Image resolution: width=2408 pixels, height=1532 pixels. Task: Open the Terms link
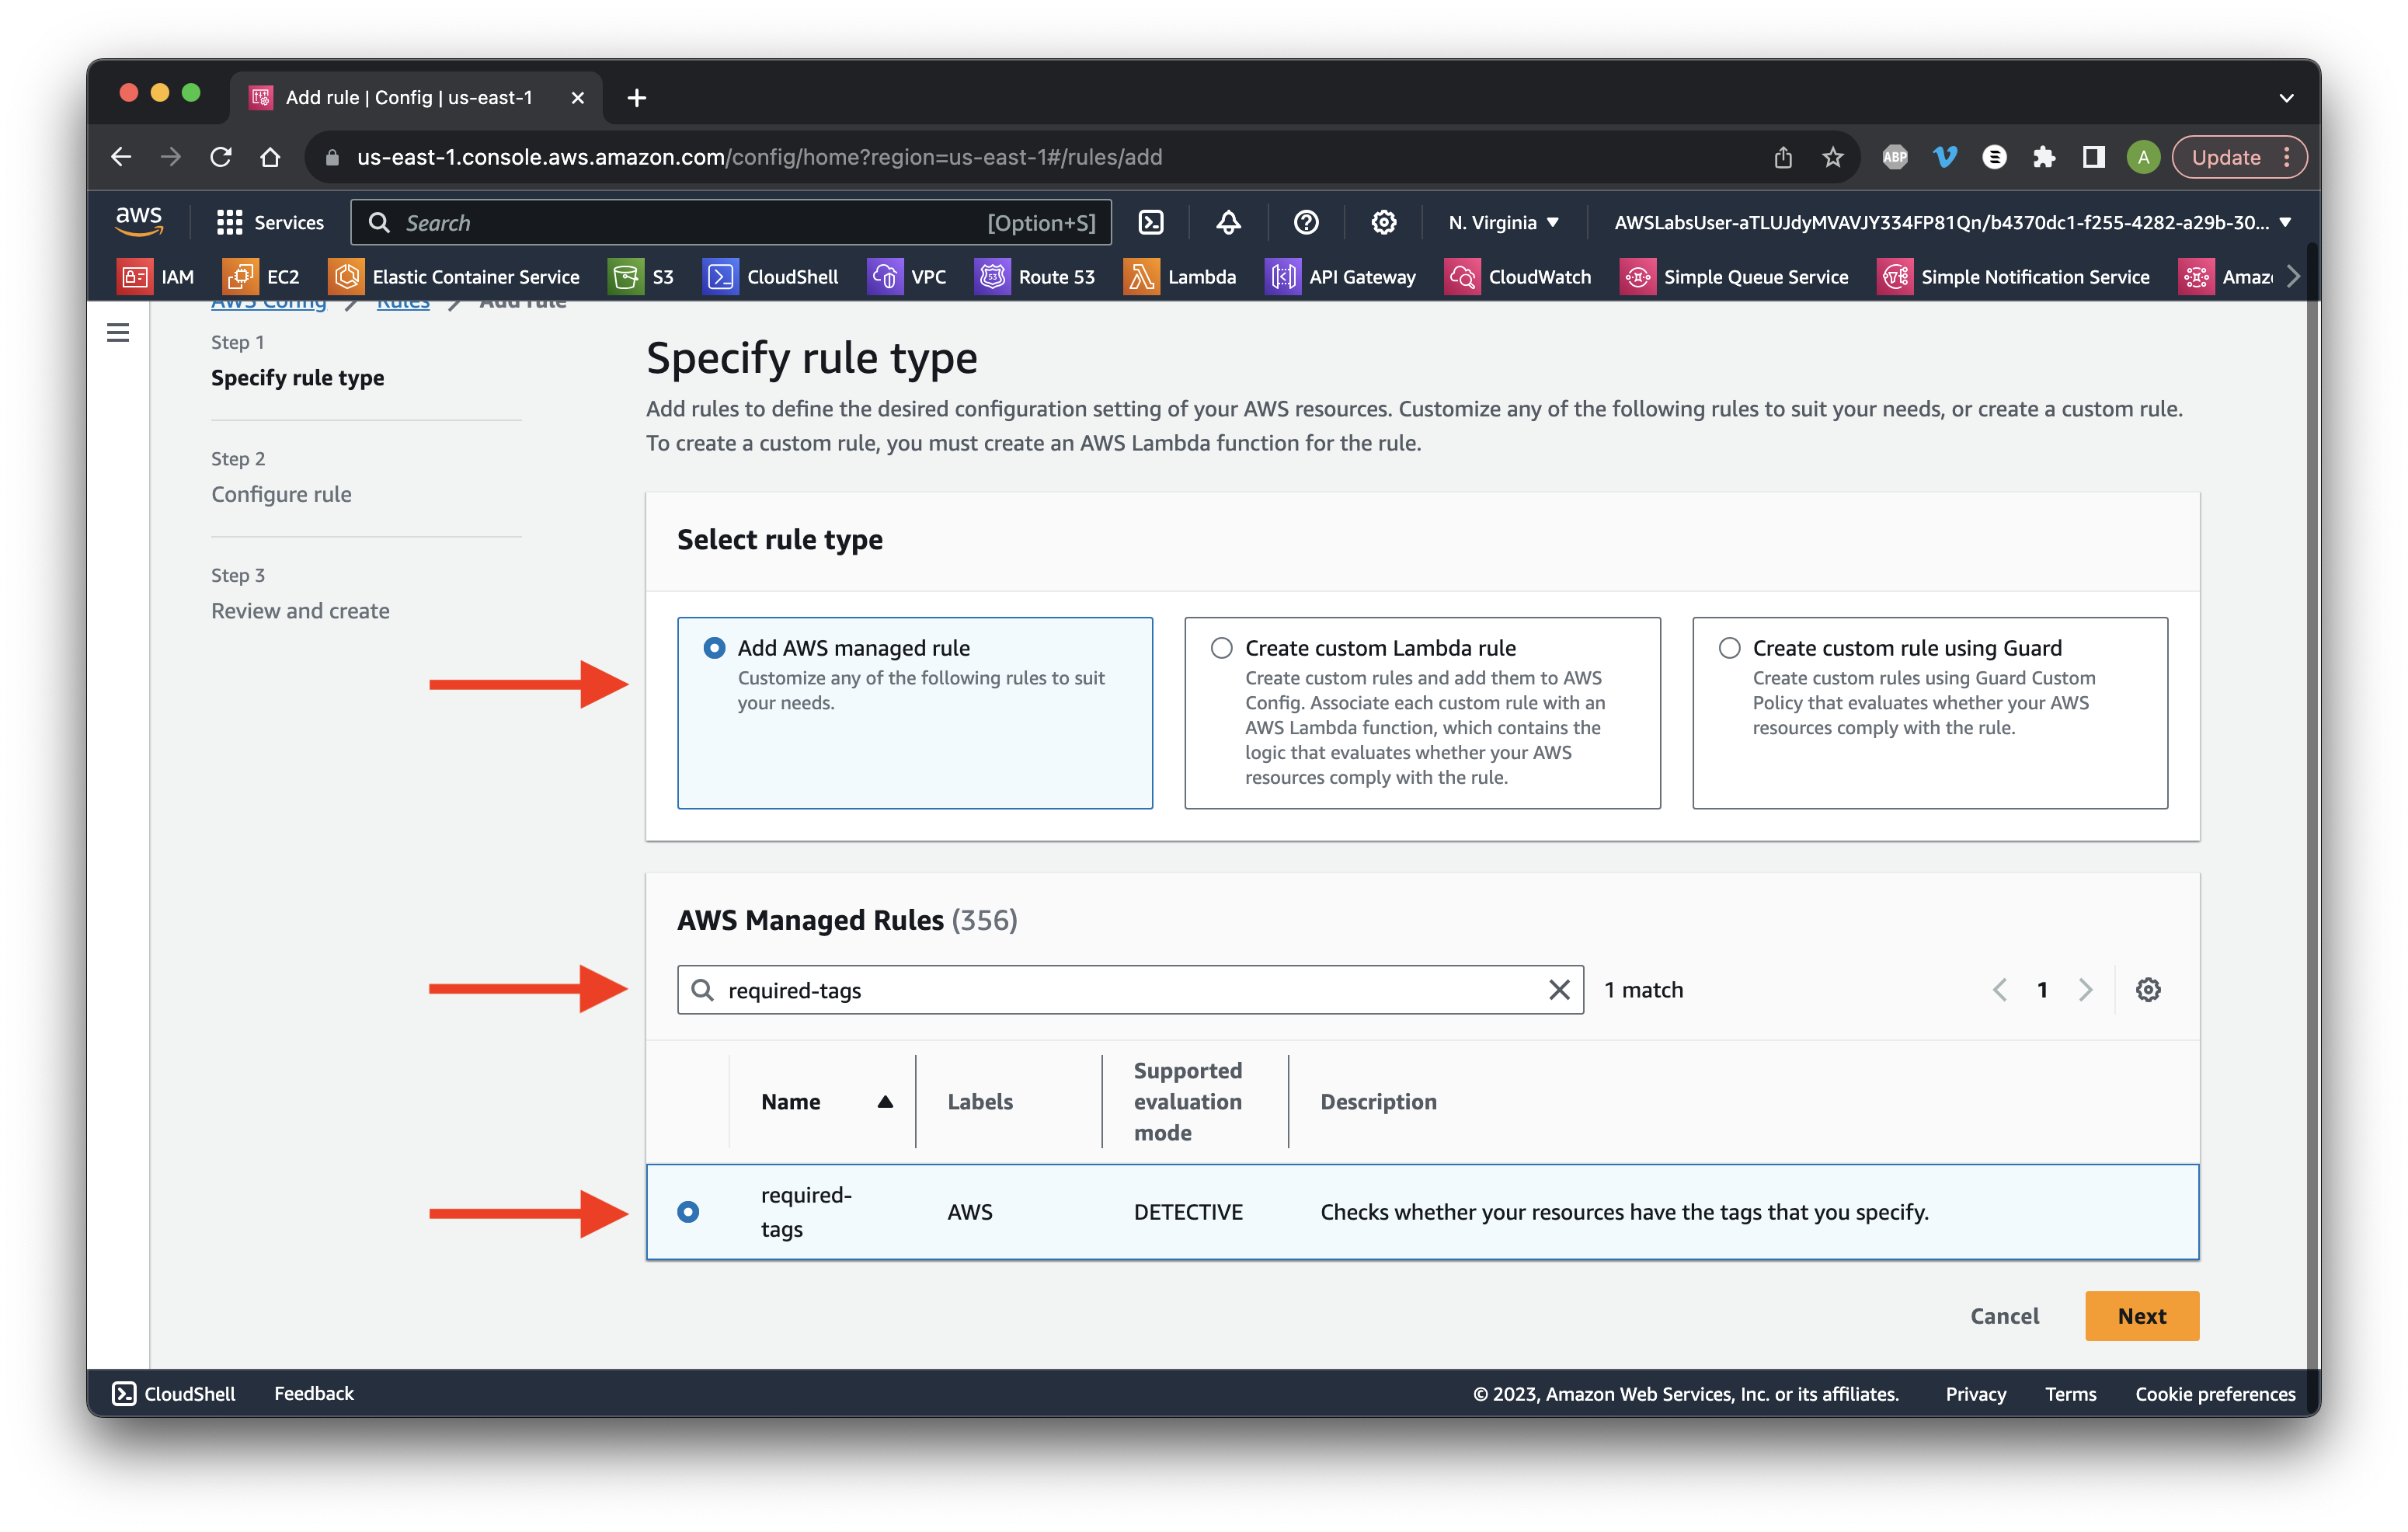(2070, 1393)
